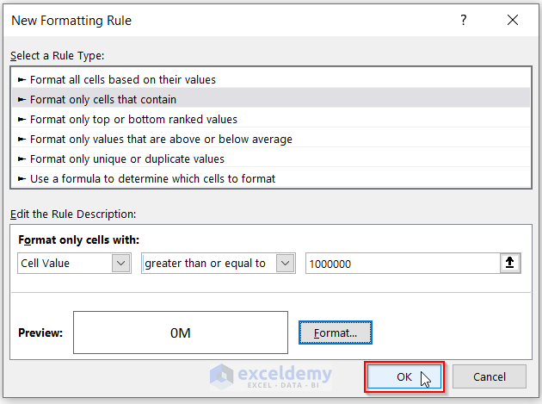
Task: Select Format only values above or below average
Action: point(161,139)
